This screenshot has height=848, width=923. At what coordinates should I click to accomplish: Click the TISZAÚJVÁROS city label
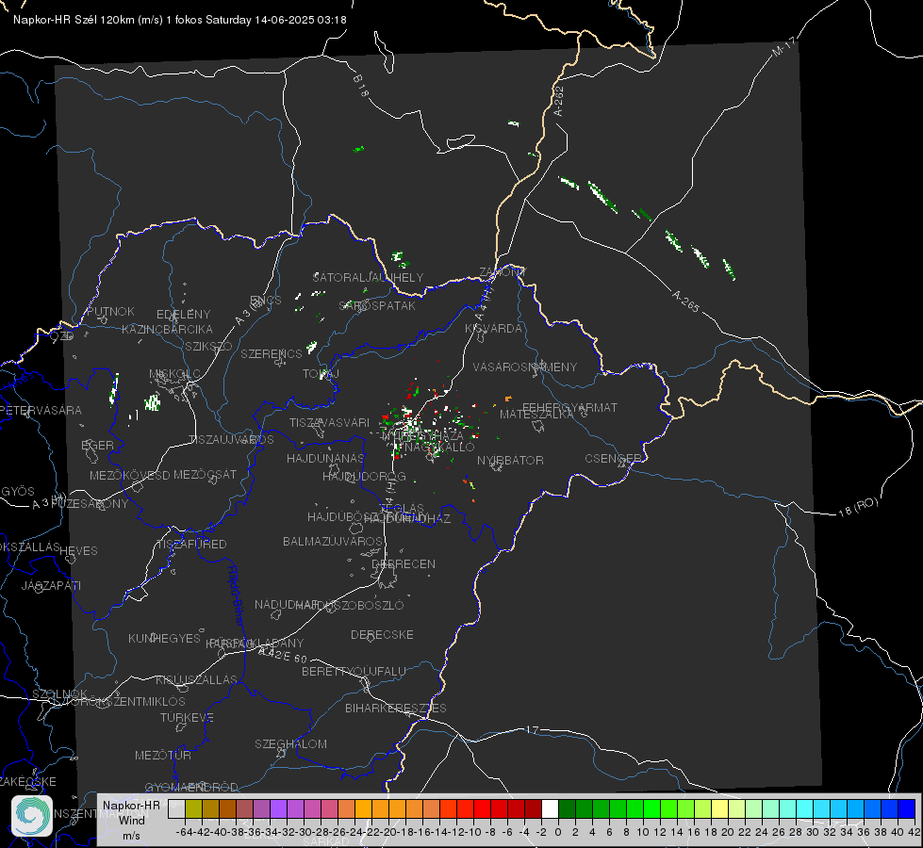click(231, 440)
